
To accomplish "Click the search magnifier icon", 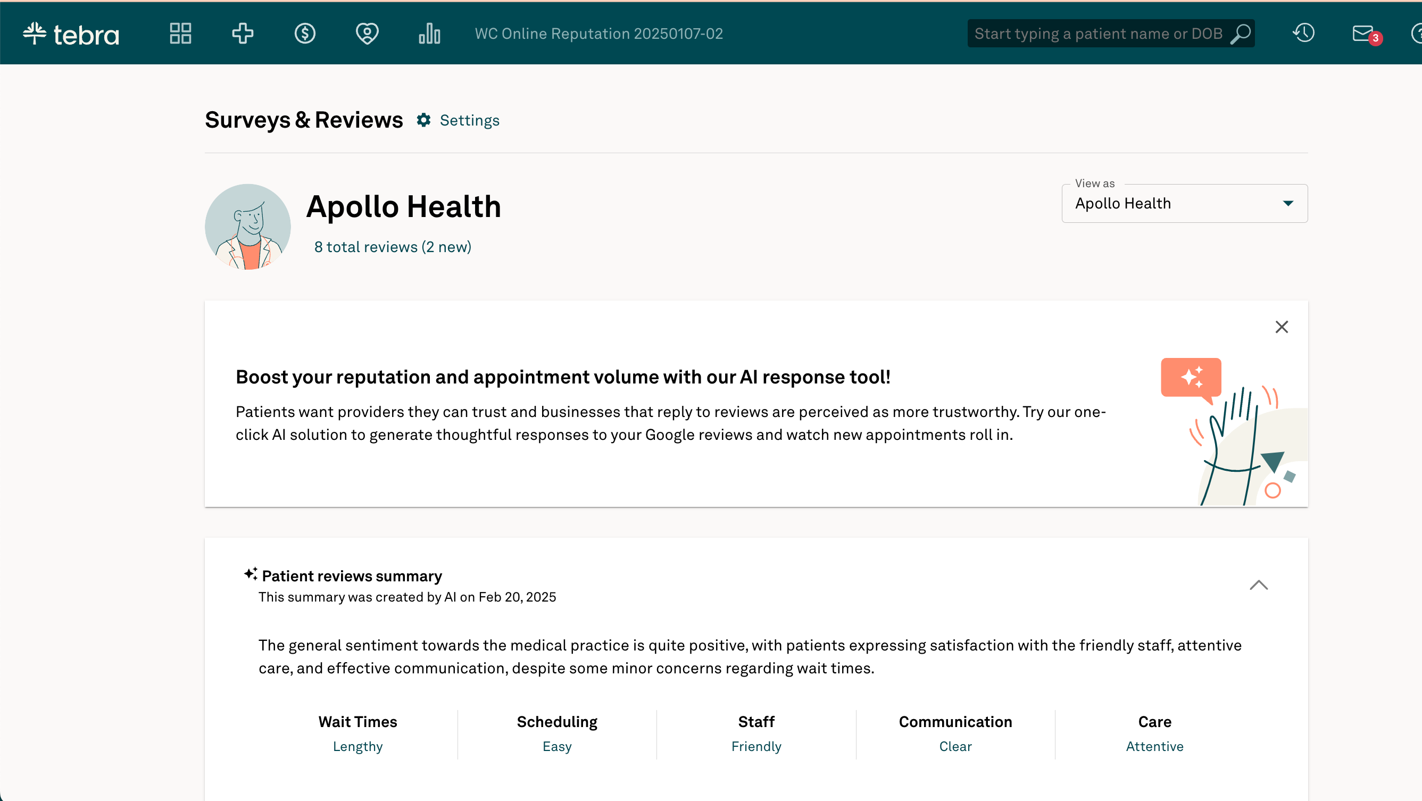I will point(1240,34).
